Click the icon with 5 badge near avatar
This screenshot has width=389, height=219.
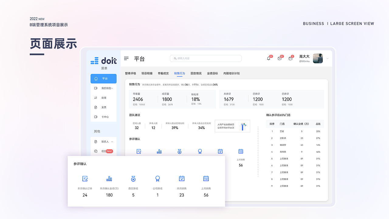[x=290, y=58]
